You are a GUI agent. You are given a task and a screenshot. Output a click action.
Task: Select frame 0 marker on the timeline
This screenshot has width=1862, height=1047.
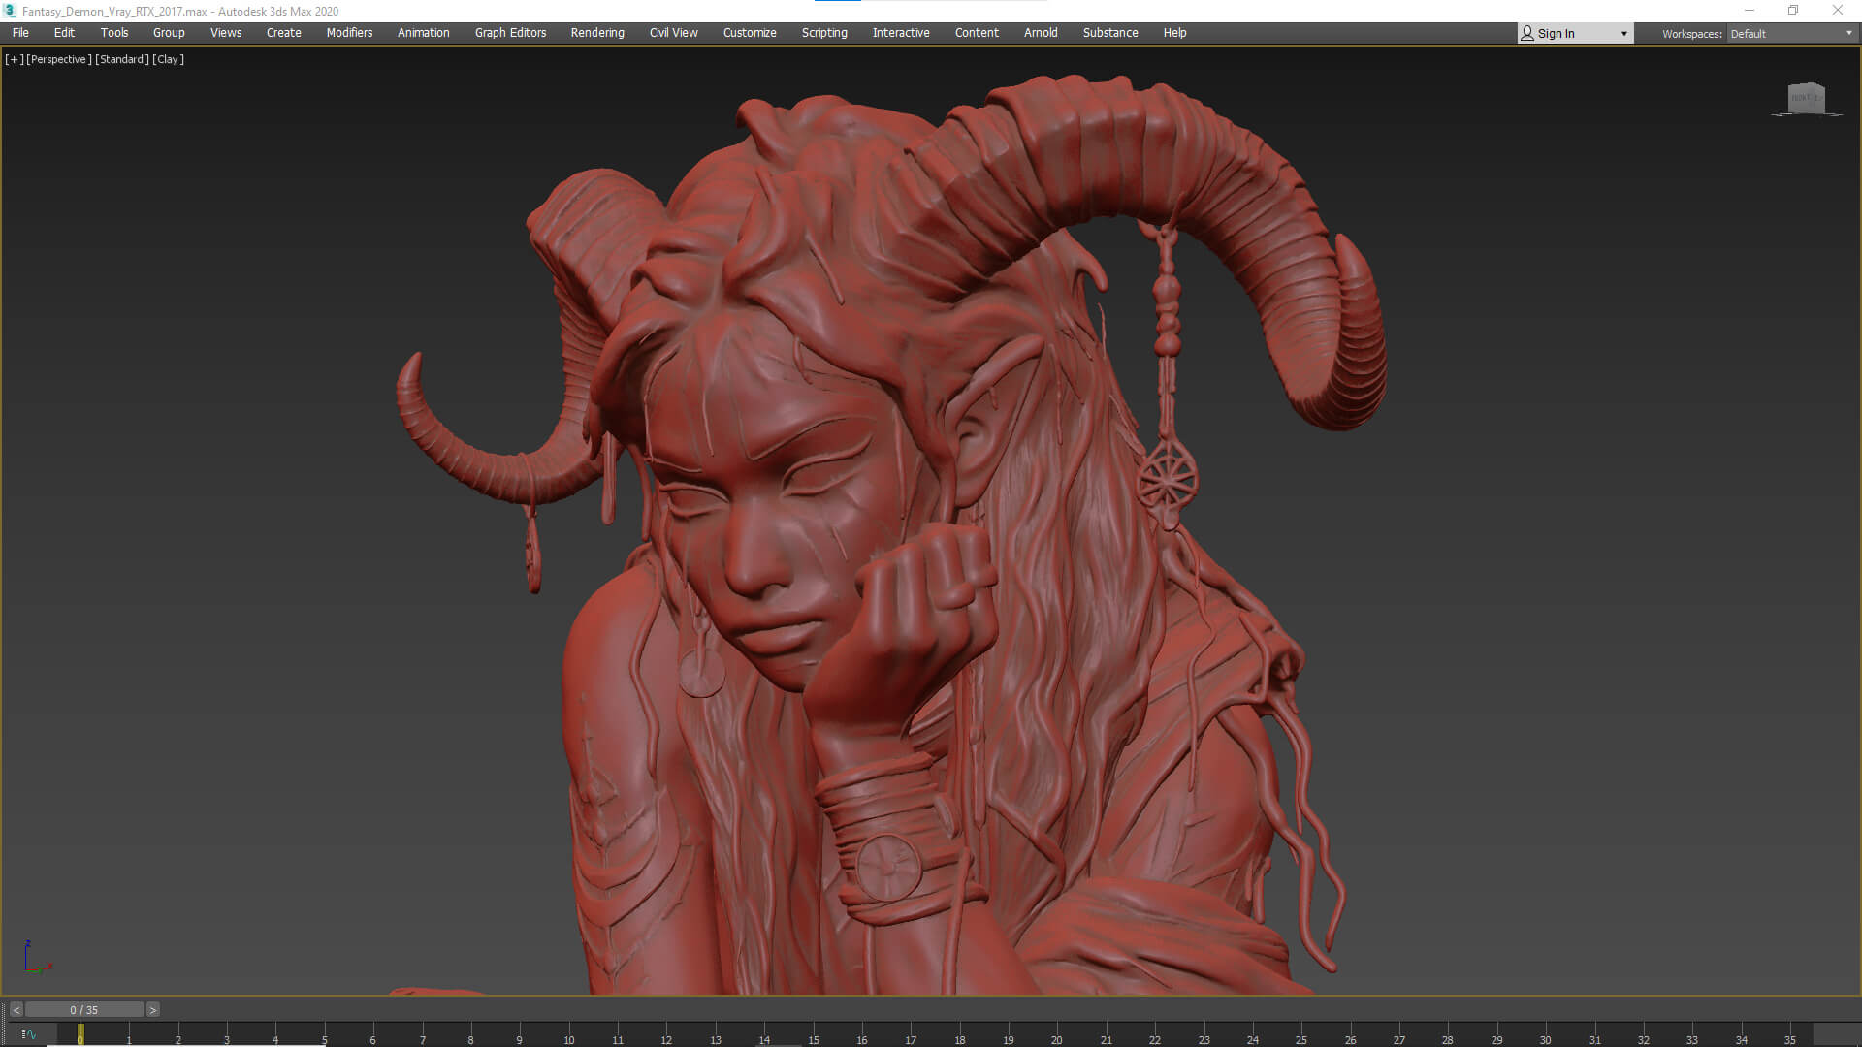click(x=80, y=1034)
